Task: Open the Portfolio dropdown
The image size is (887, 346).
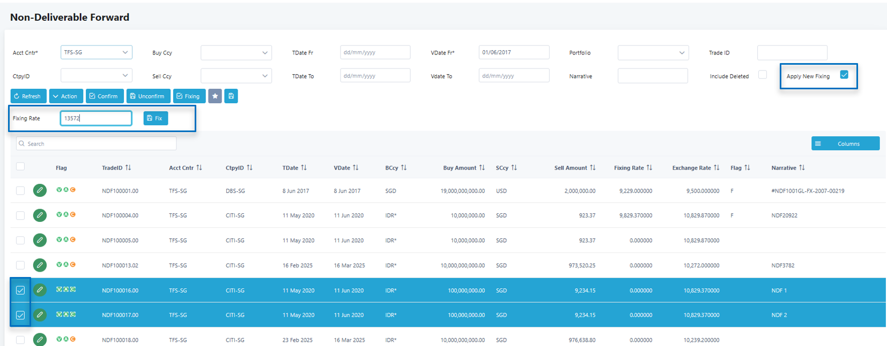Action: point(653,52)
